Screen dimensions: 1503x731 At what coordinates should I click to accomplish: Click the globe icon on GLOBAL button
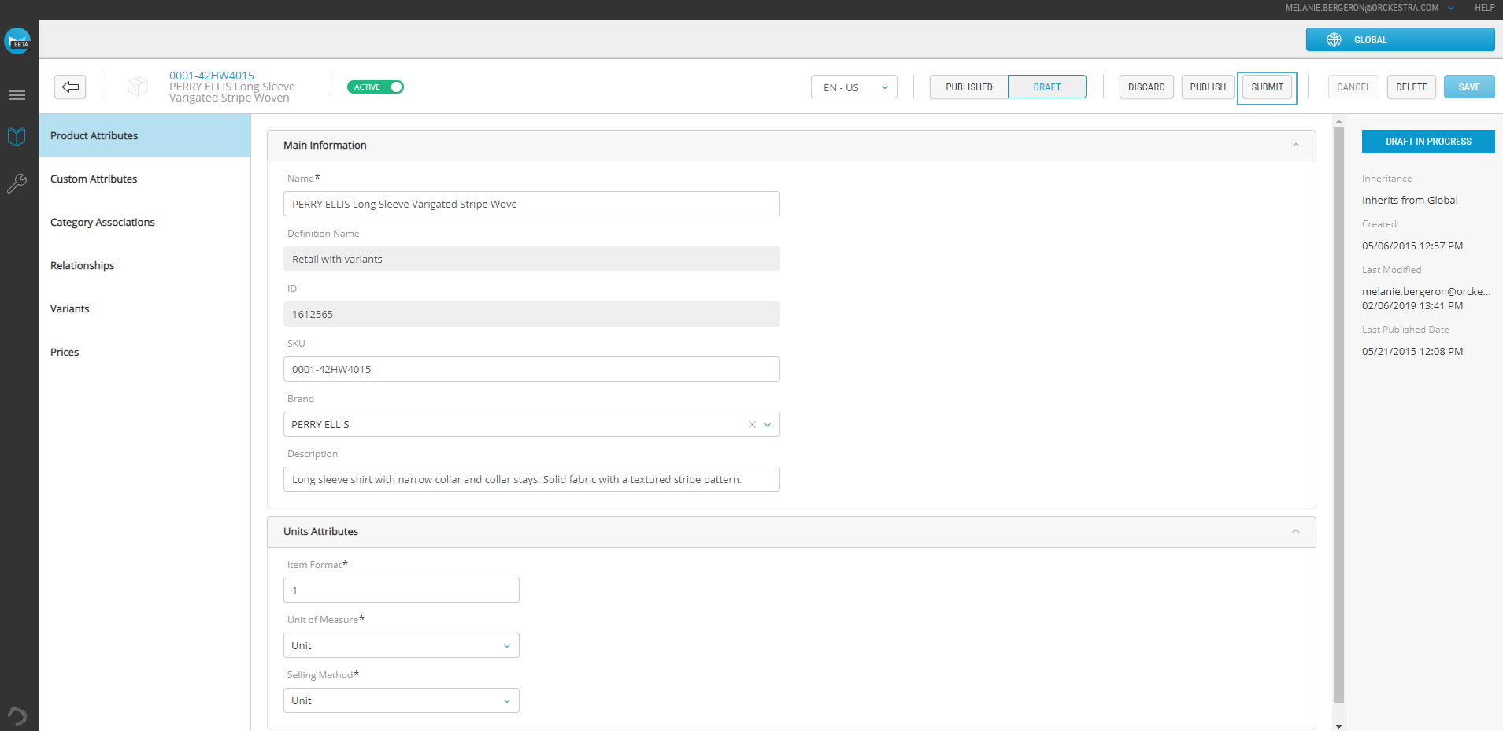point(1333,39)
